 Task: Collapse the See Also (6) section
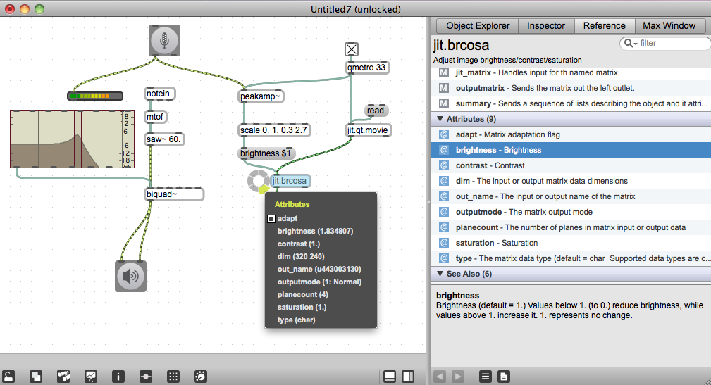click(x=440, y=274)
